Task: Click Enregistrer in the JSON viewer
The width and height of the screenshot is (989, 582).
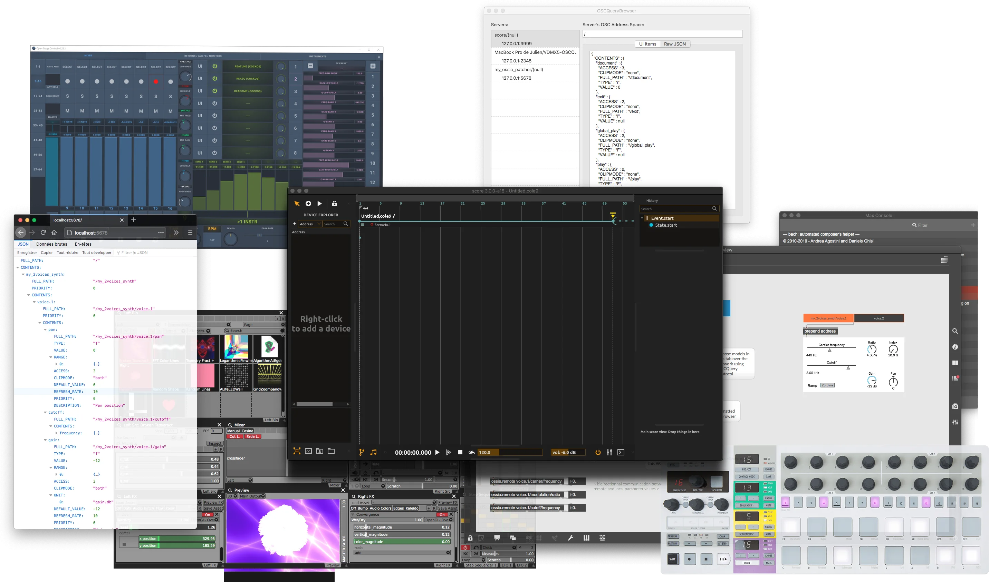Action: click(x=27, y=253)
